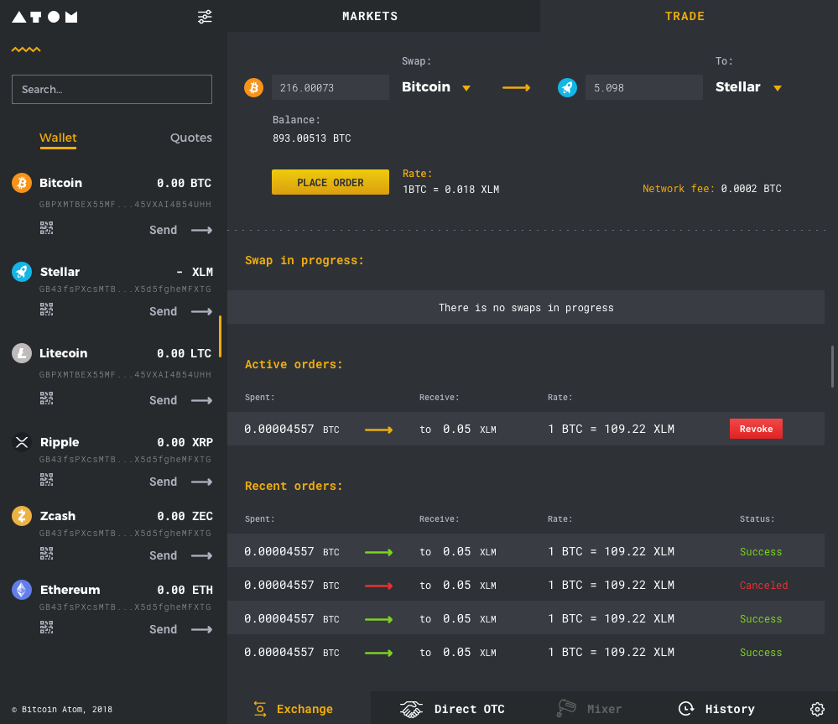This screenshot has width=838, height=724.
Task: Click the Place Order button
Action: 331,182
